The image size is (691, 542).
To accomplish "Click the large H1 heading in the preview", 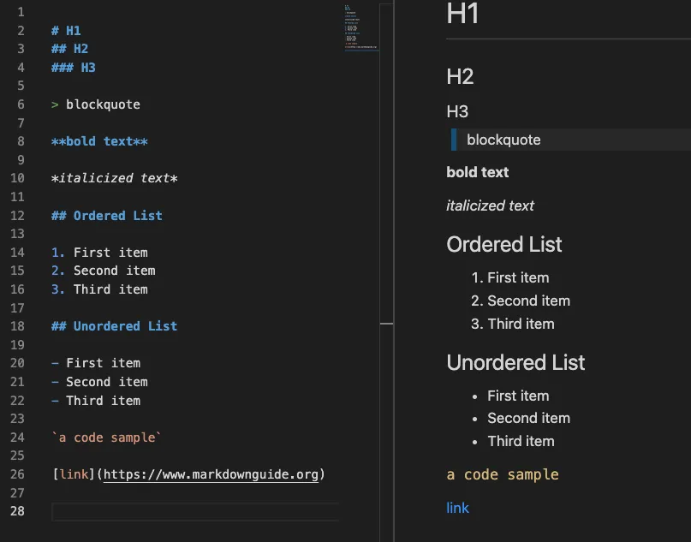I will click(x=462, y=15).
